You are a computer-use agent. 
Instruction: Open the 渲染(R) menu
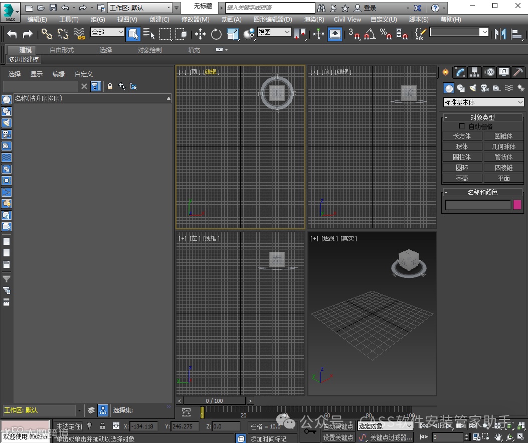[314, 19]
